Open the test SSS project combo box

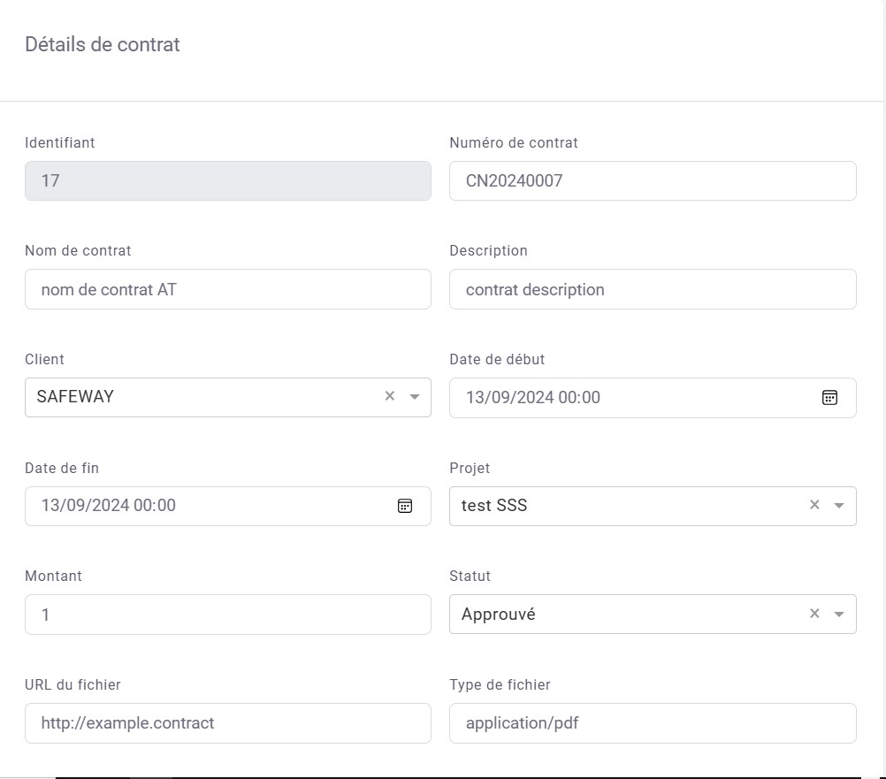point(619,506)
